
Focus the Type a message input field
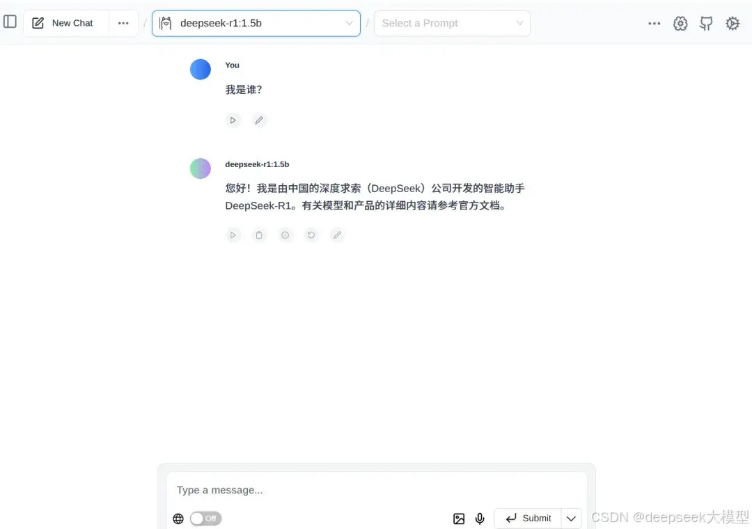pyautogui.click(x=377, y=490)
